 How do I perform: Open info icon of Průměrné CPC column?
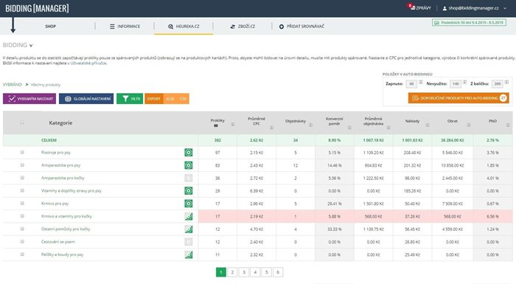[x=271, y=128]
